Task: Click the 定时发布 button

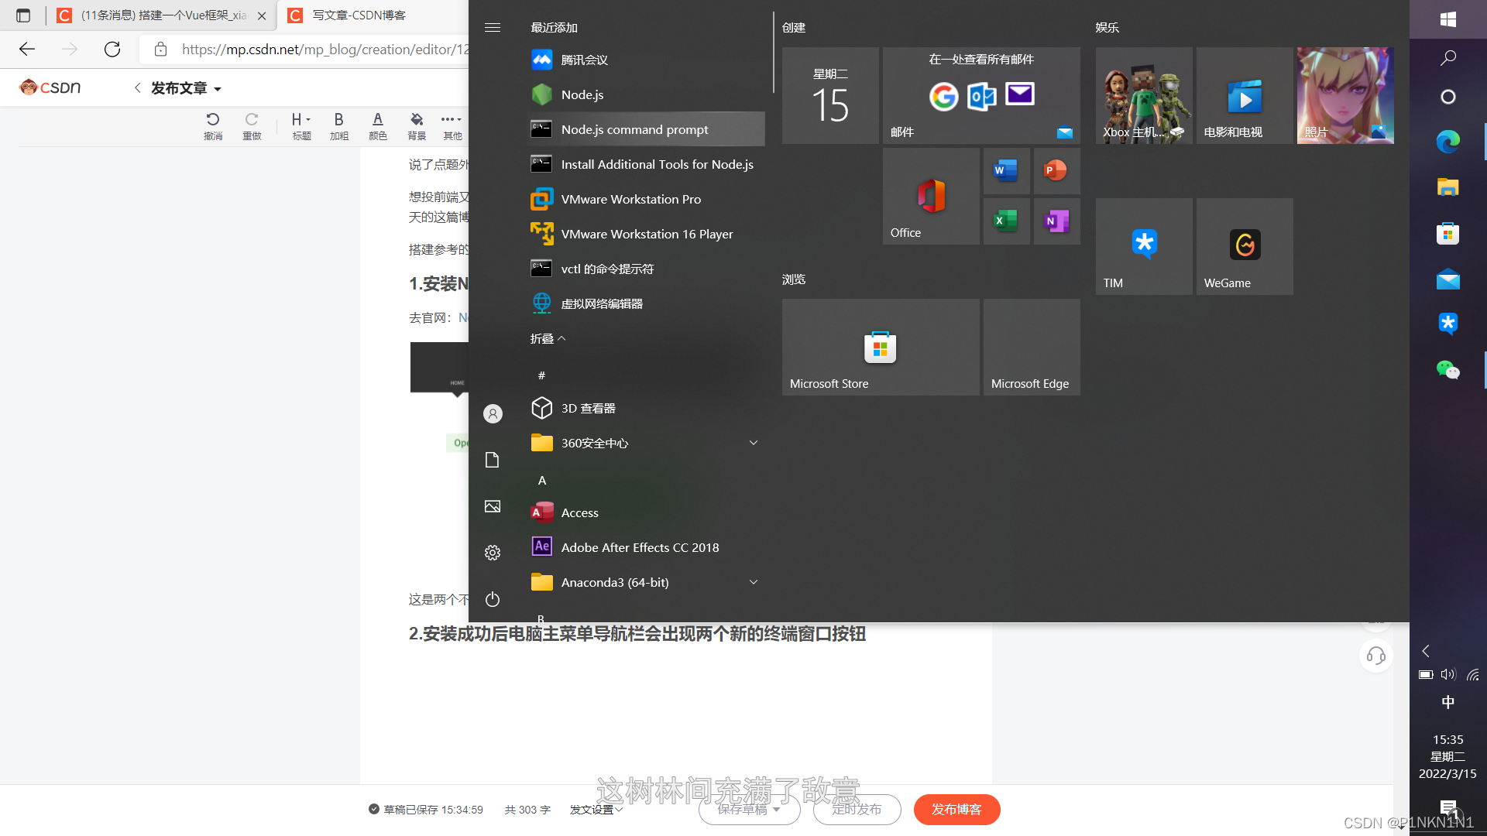Action: click(x=856, y=809)
